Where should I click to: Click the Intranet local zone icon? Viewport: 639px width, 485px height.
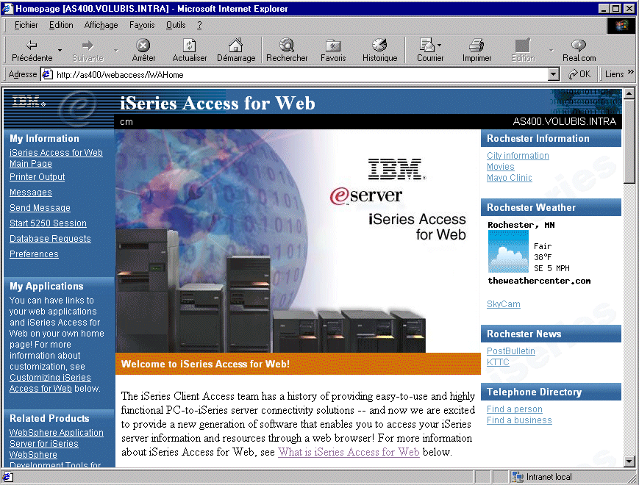coord(518,477)
